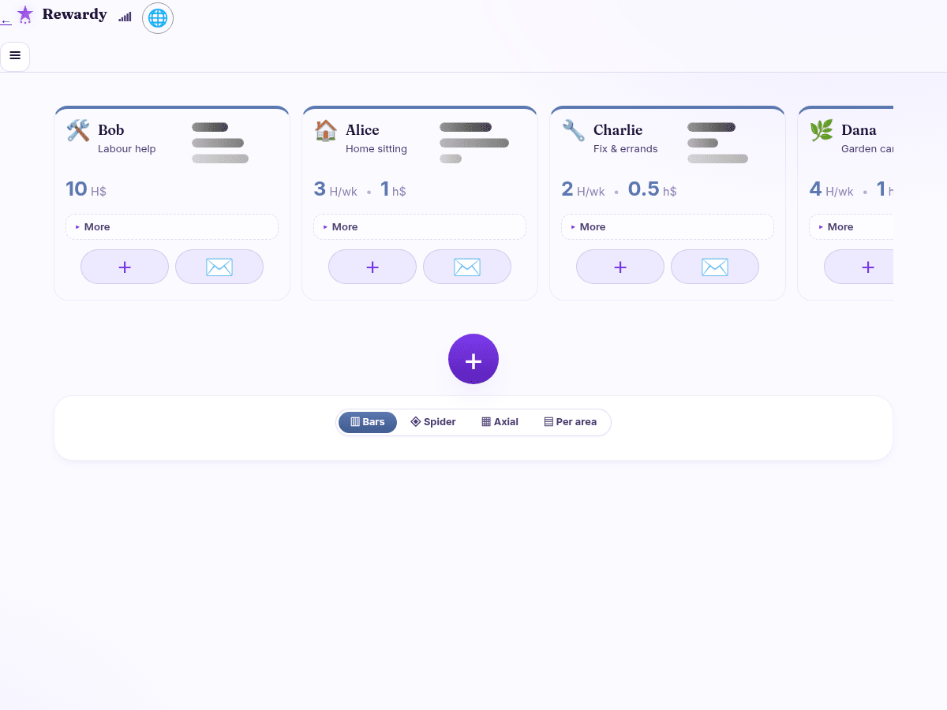Click the Rewardy title text
This screenshot has height=710, width=947.
point(75,14)
